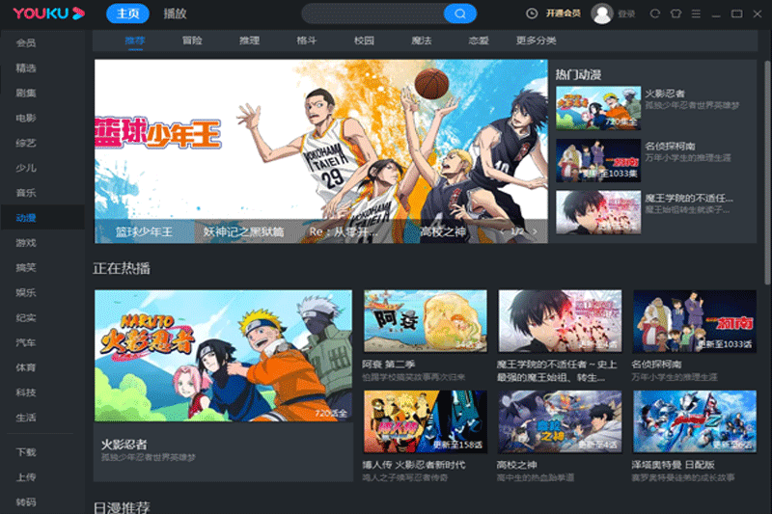The height and width of the screenshot is (514, 772).
Task: Open 剧集 in the sidebar
Action: click(x=26, y=93)
